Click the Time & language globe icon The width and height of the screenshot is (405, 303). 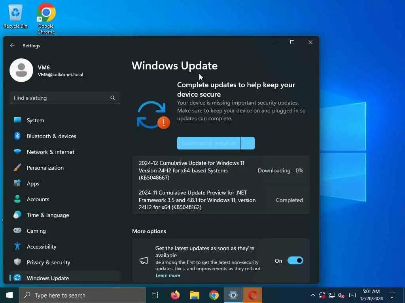tap(17, 215)
